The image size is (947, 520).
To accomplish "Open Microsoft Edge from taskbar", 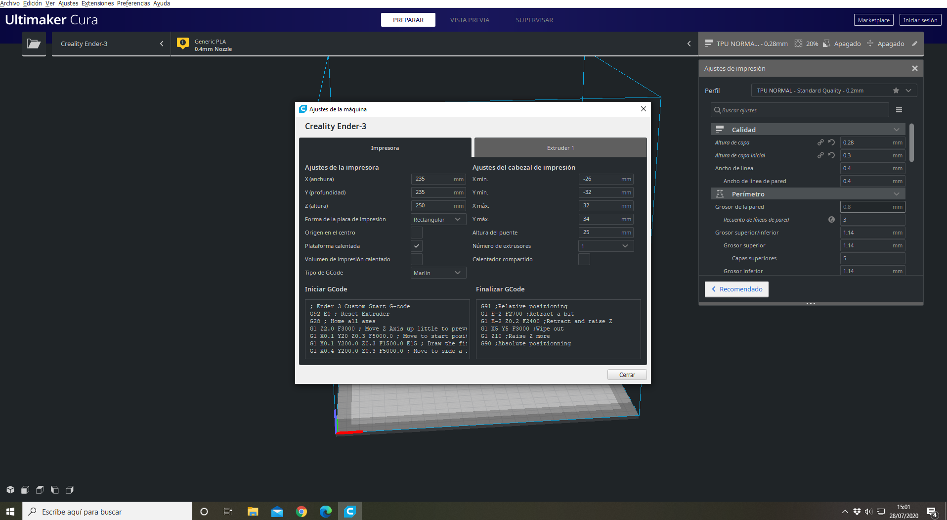I will [x=326, y=511].
